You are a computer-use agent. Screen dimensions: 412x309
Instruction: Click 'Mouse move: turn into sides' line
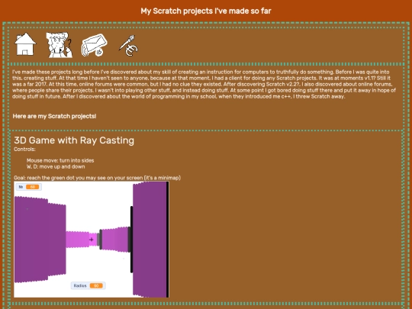60,160
